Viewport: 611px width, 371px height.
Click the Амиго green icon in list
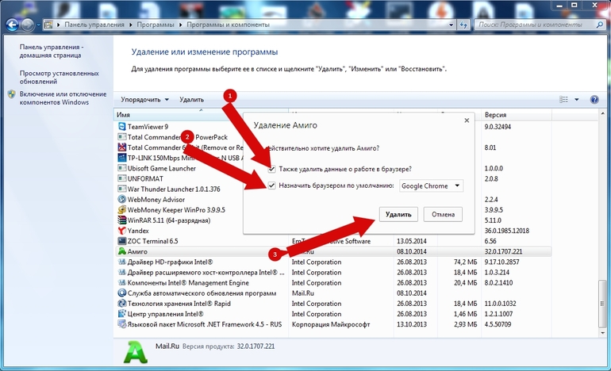tap(122, 251)
